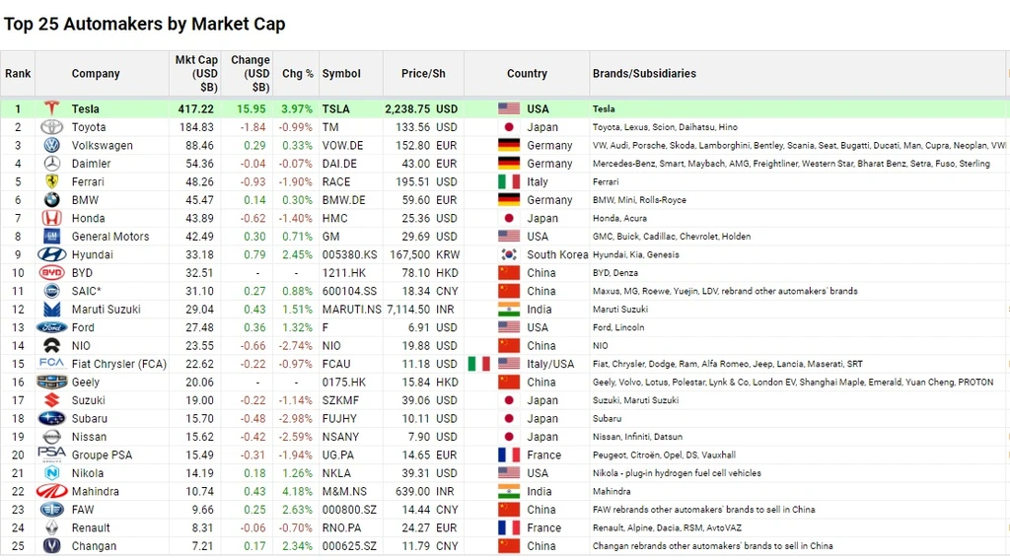Click the '000625.SZ' symbol cell

tap(349, 546)
